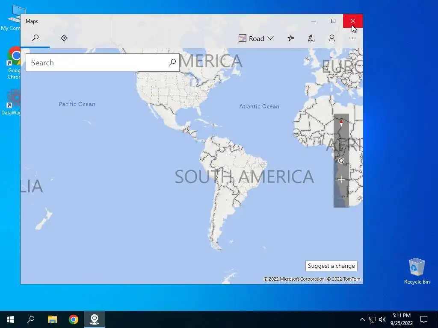The height and width of the screenshot is (328, 438).
Task: Activate the Windows Ink pen toolbar
Action: click(x=311, y=38)
